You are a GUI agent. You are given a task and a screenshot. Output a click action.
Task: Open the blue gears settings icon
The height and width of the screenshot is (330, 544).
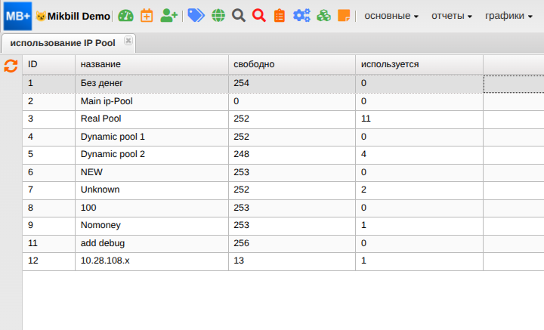click(x=301, y=16)
